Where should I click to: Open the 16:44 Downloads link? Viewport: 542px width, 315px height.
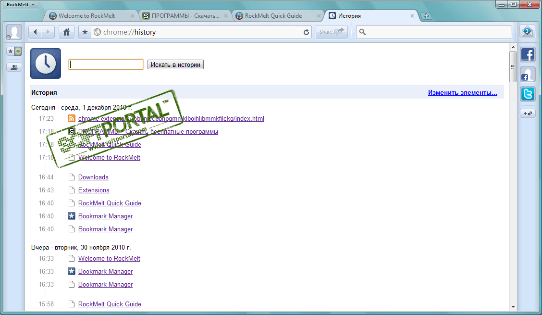point(93,177)
